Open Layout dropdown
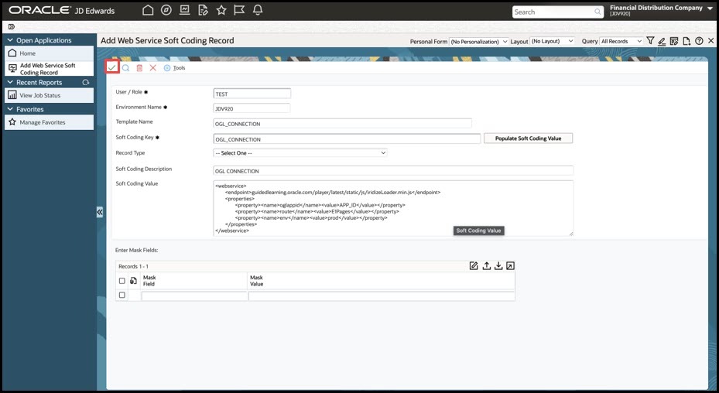This screenshot has height=393, width=719. (x=552, y=41)
